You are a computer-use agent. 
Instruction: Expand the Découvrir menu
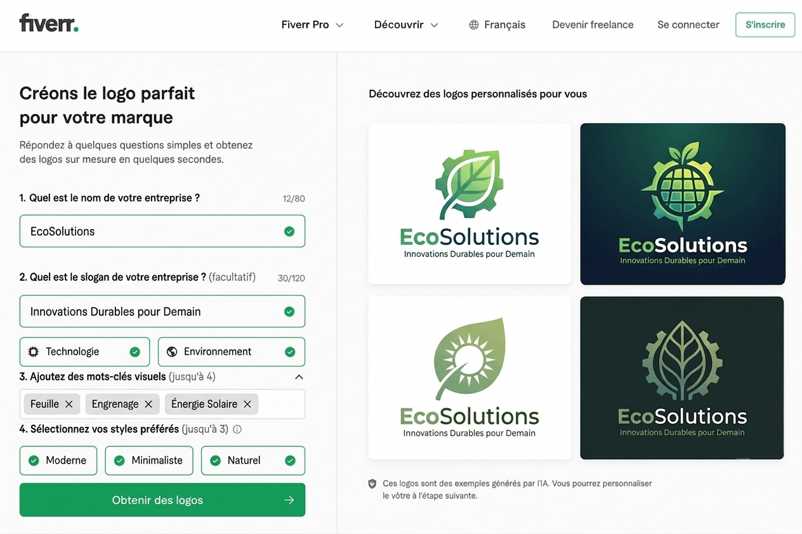406,25
